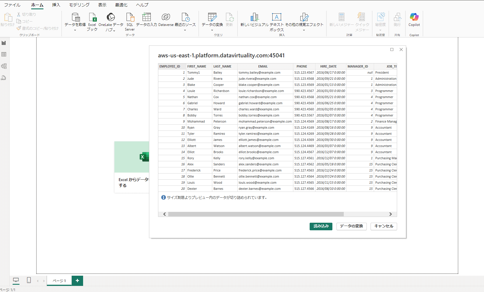
Task: Open the 挿入 ribbon tab
Action: [x=56, y=5]
